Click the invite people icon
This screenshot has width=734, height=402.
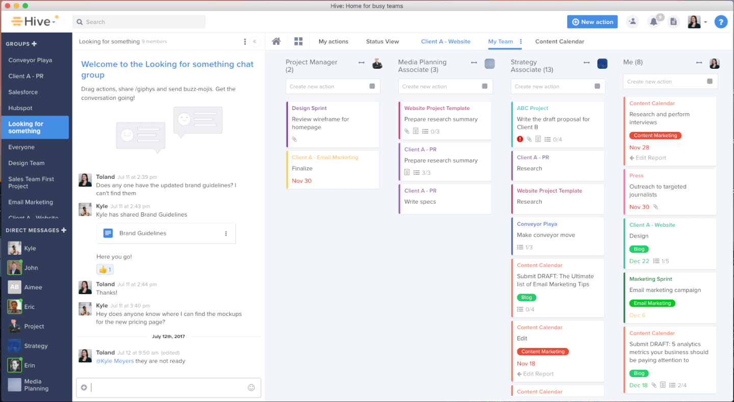click(x=632, y=21)
